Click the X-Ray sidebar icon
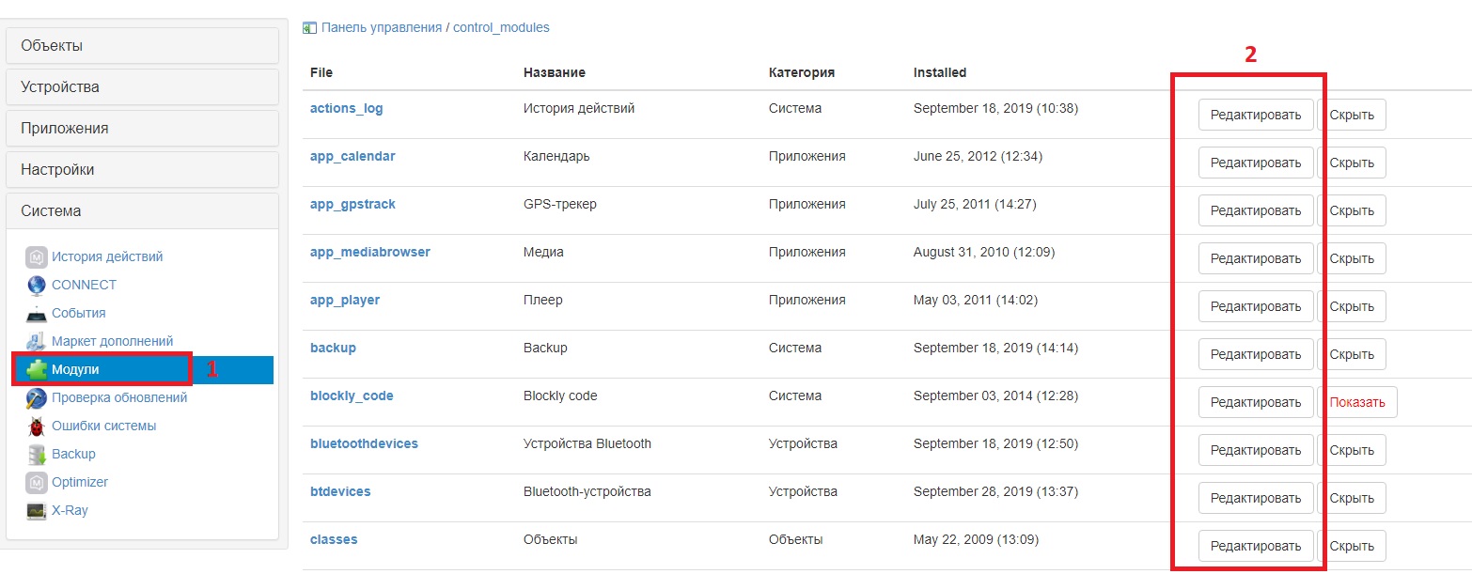The height and width of the screenshot is (574, 1472). (37, 510)
